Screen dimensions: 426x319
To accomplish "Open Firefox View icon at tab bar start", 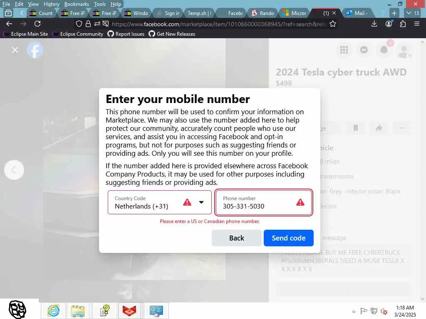I will tap(8, 13).
